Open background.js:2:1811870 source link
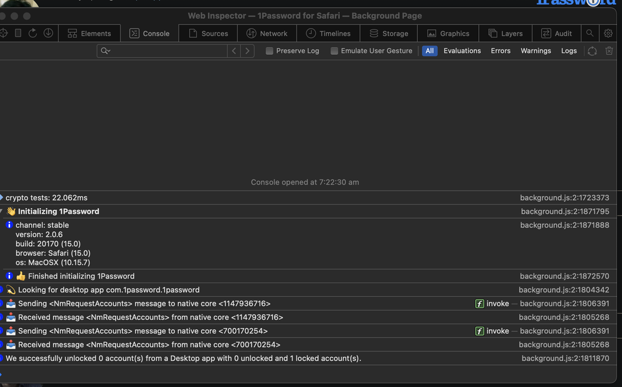 [565, 358]
